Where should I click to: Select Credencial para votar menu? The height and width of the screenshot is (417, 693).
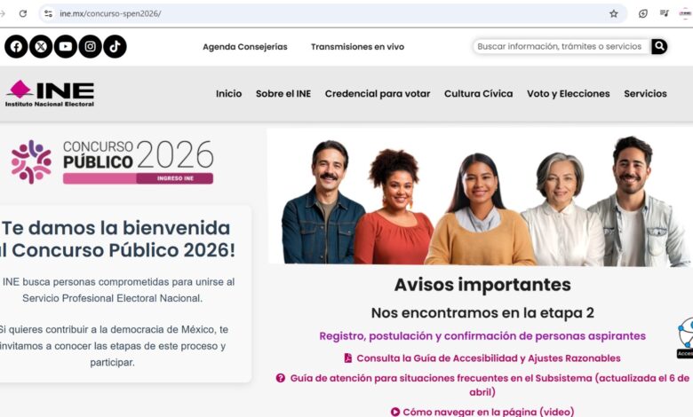pos(378,93)
